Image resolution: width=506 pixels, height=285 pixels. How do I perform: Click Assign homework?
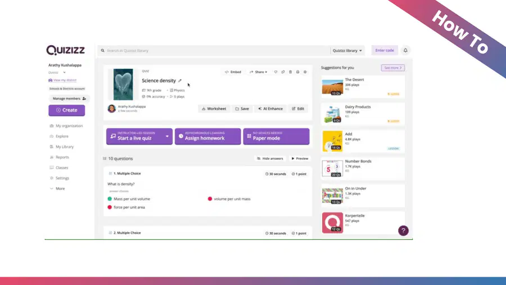click(x=208, y=136)
